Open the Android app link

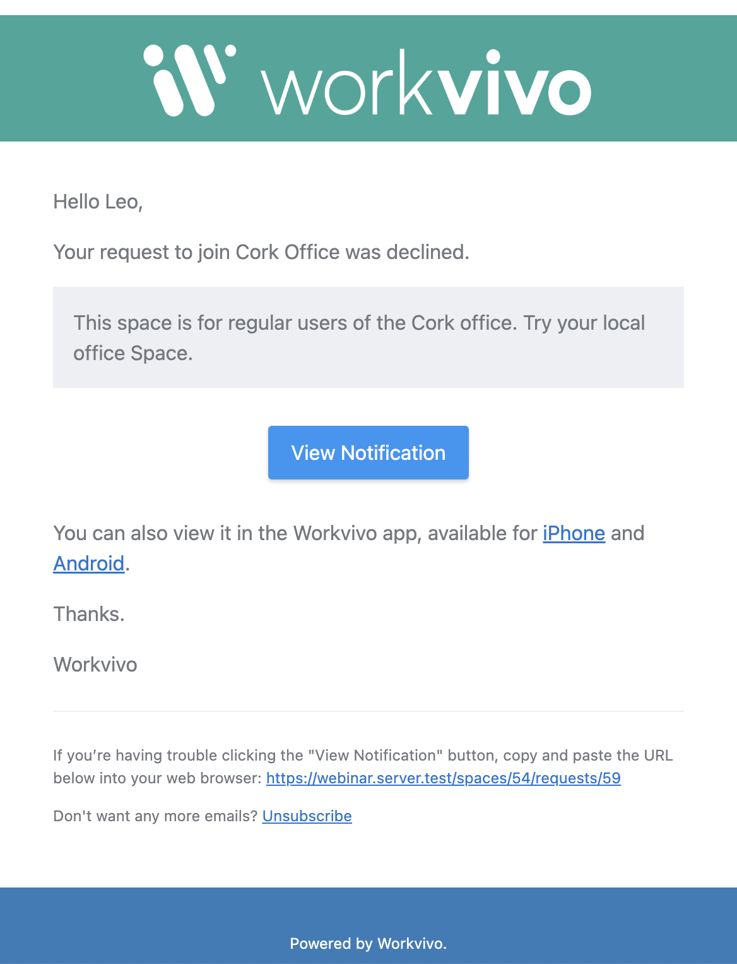(89, 563)
